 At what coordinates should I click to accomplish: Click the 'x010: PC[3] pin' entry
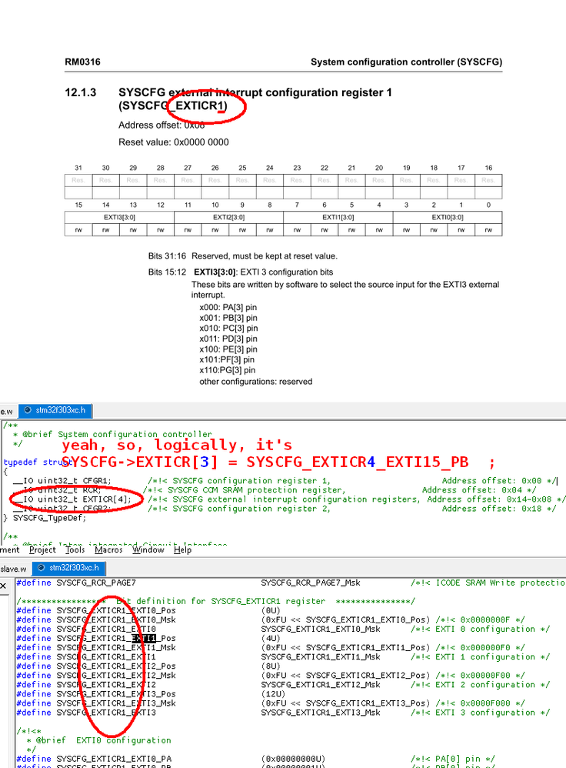(x=228, y=328)
